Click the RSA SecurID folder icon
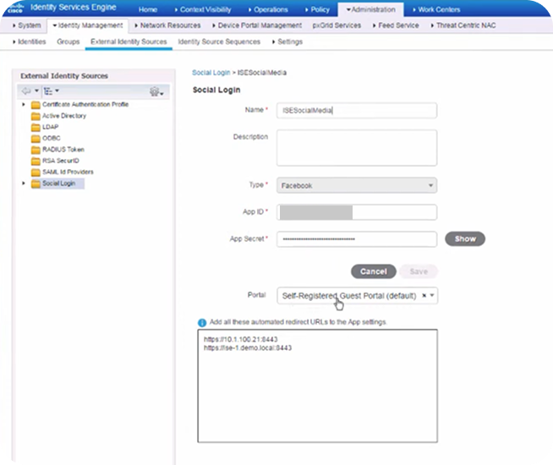 tap(36, 161)
